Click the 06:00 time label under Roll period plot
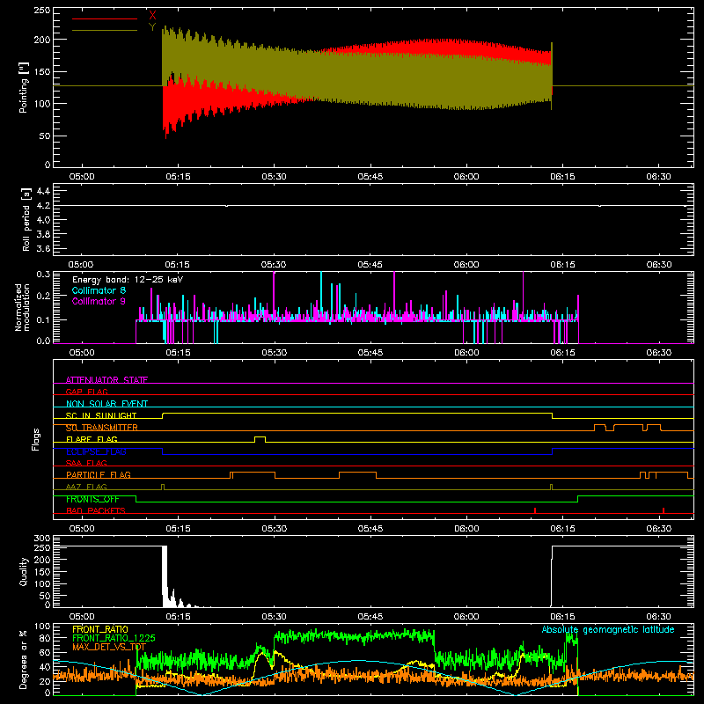This screenshot has height=704, width=704. point(466,265)
